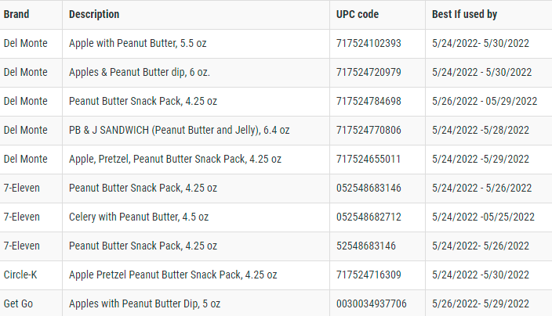Click the Get Go brand cell
This screenshot has height=316, width=552.
(x=18, y=303)
